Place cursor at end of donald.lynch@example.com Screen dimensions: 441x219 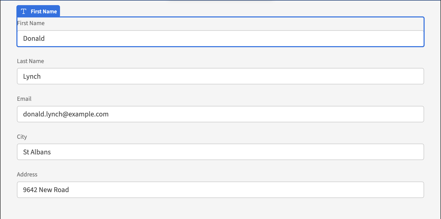[x=109, y=114]
